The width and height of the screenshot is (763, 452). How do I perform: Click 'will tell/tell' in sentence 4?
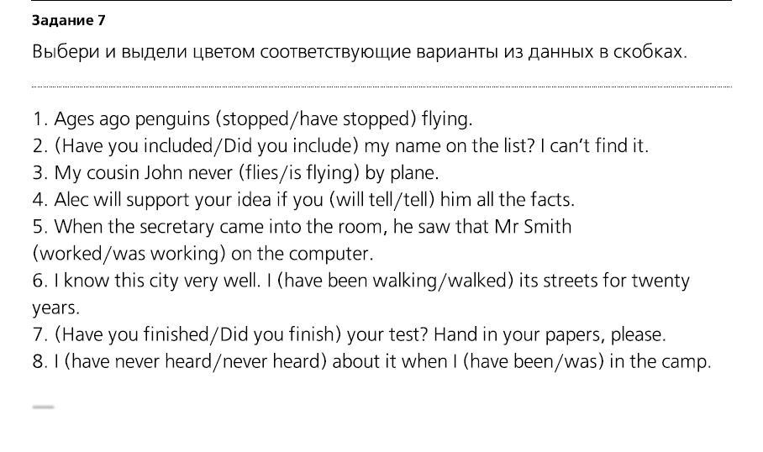[x=382, y=199]
